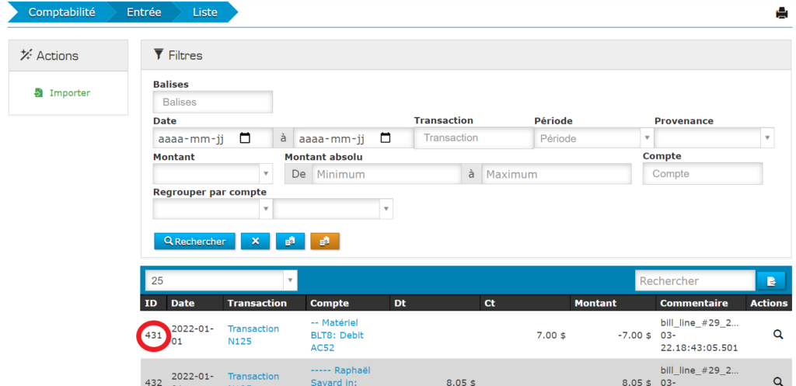
Task: Click the print icon at top right
Action: pyautogui.click(x=782, y=12)
